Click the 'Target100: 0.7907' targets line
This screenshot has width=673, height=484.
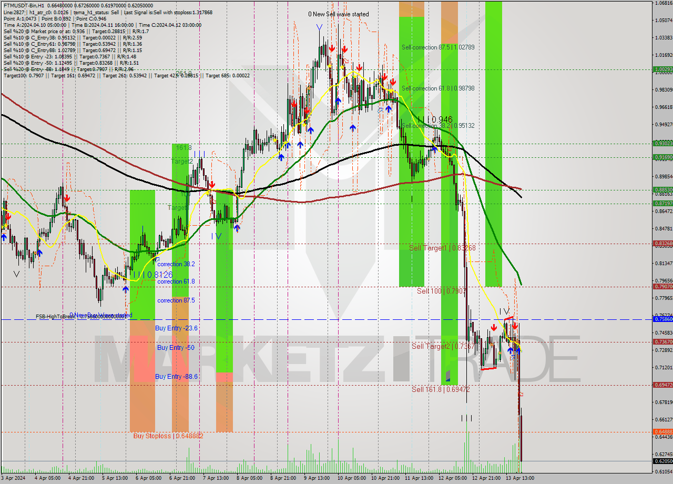click(126, 76)
